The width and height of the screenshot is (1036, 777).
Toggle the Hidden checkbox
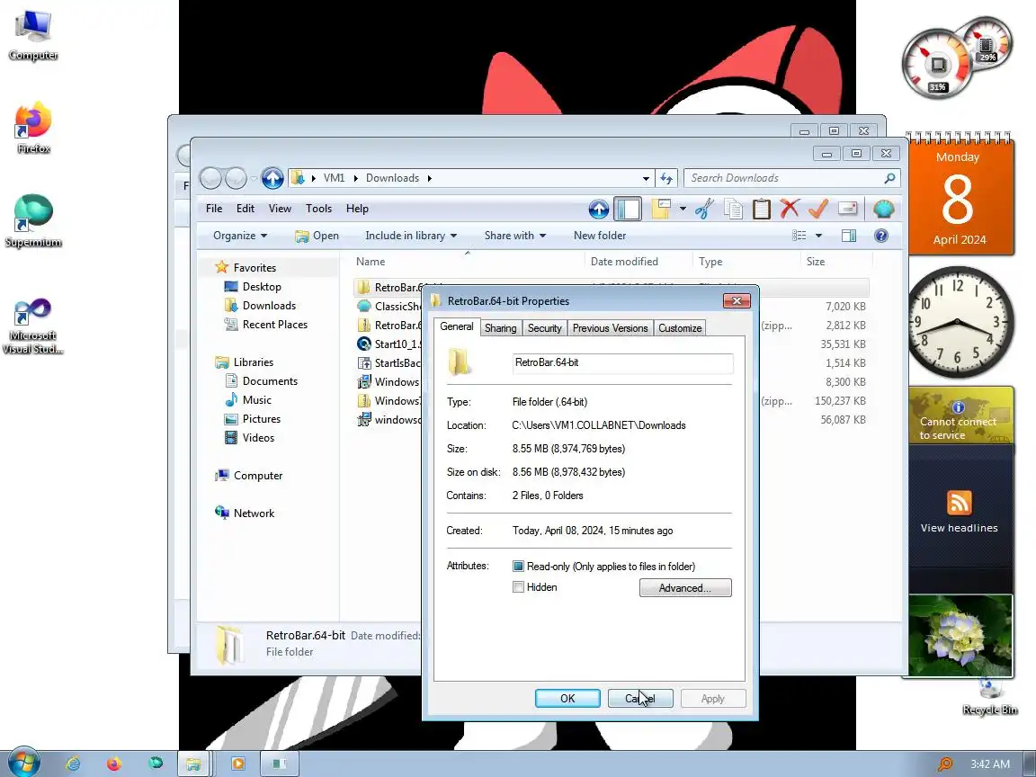(x=518, y=586)
